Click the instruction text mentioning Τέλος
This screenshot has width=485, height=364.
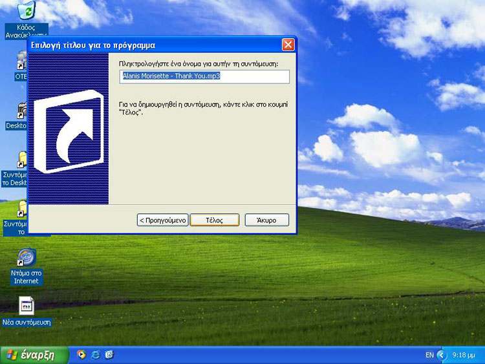click(x=203, y=108)
